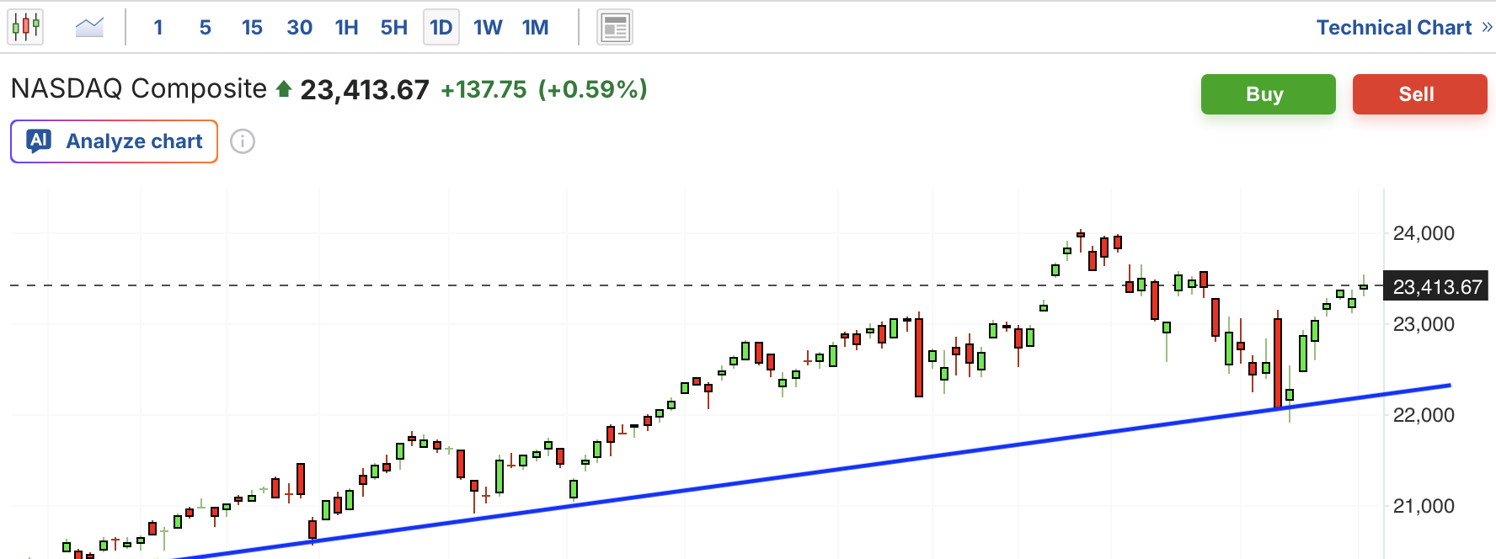
Task: Switch to the 1H timeframe
Action: tap(346, 28)
